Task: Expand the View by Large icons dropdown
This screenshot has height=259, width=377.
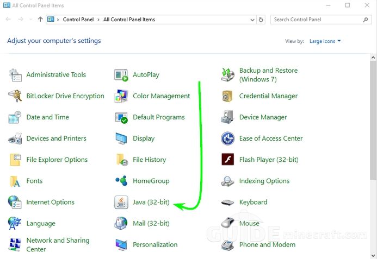Action: pyautogui.click(x=325, y=41)
